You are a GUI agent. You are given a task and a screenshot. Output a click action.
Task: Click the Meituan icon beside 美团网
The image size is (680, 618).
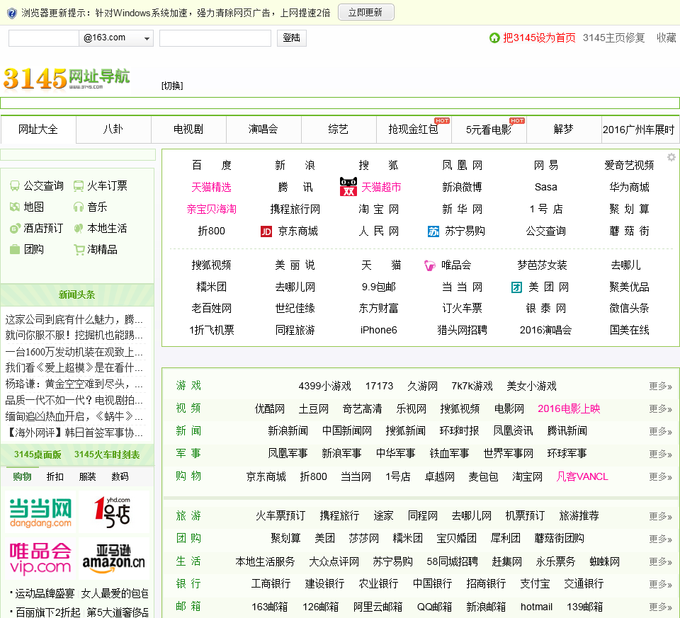pos(516,287)
